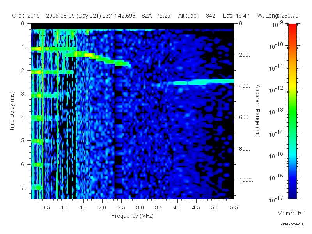This screenshot has width=312, height=234.
Task: Click the '4.' time delay tick label
Action: 24,117
